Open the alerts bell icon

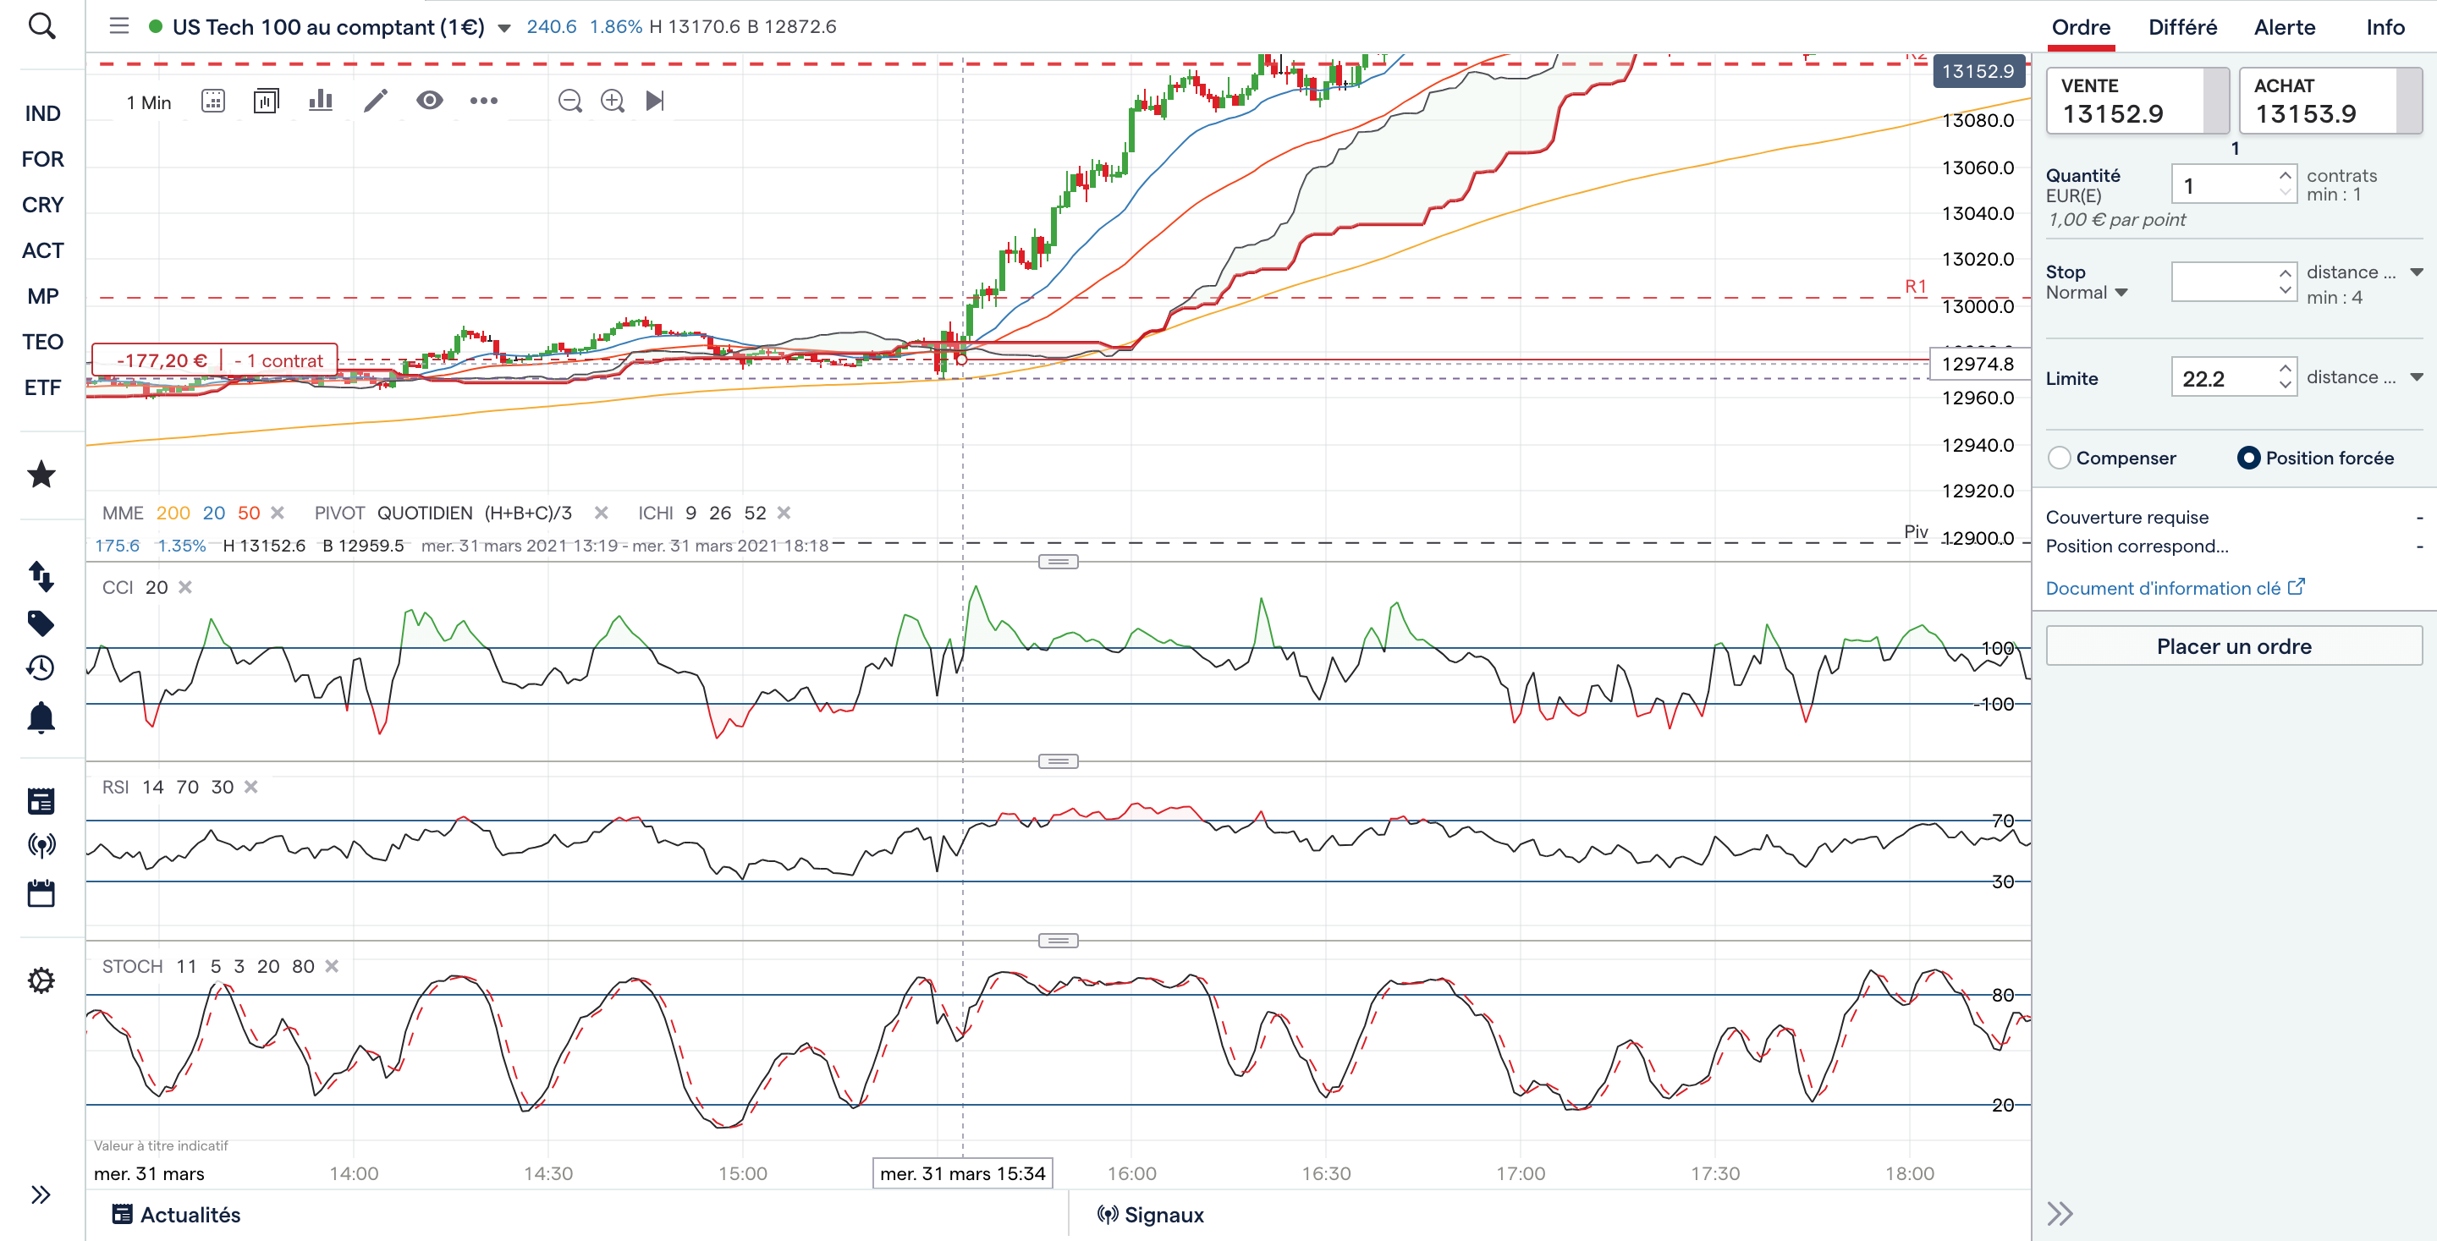41,718
